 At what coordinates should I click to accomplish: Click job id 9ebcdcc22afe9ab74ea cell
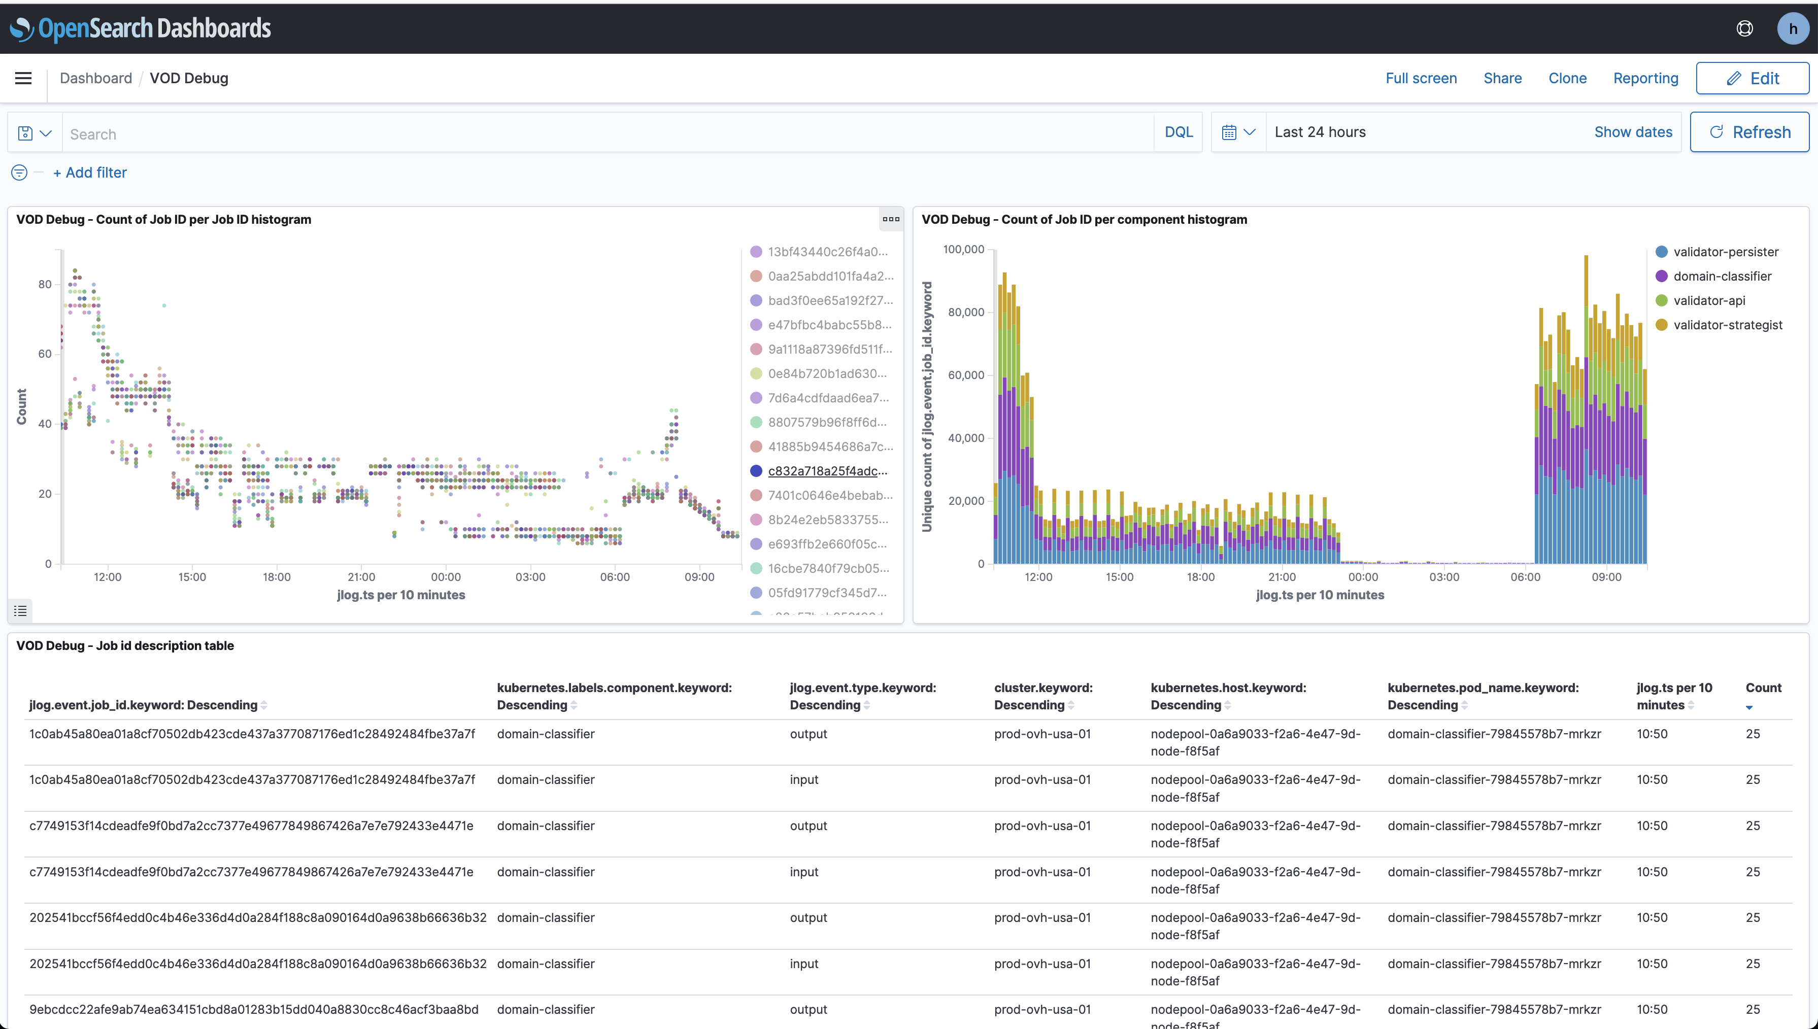[254, 1009]
